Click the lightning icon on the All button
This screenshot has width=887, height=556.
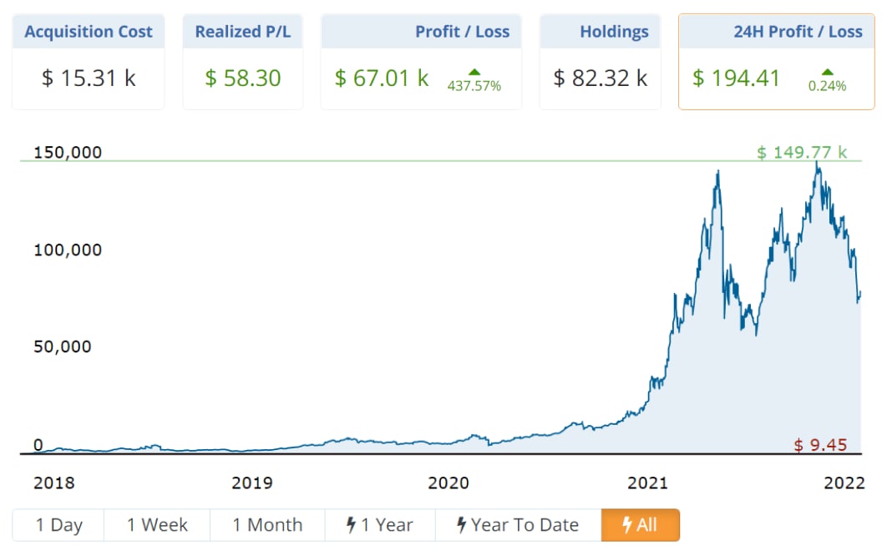click(x=627, y=525)
